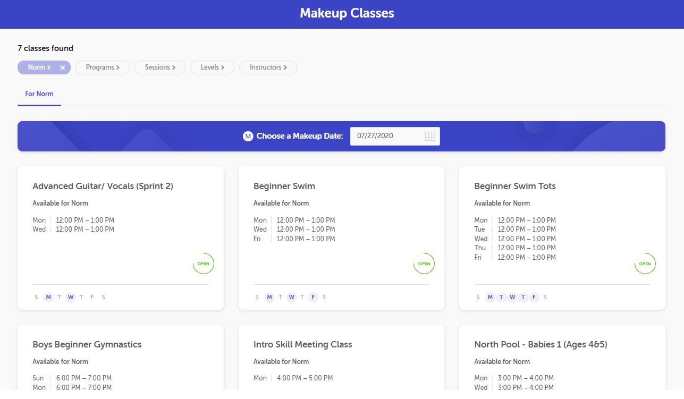Open the Beginner Swim class card title
The width and height of the screenshot is (684, 399).
[x=284, y=186]
